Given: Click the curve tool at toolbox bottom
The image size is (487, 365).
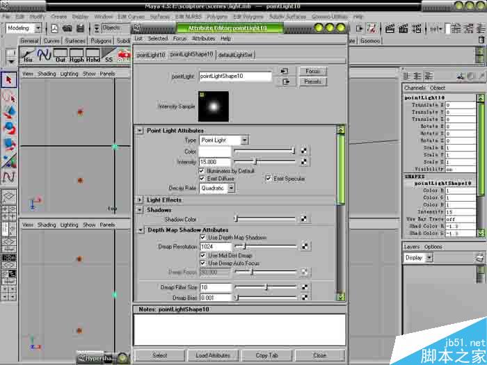Looking at the screenshot, I should (x=8, y=177).
